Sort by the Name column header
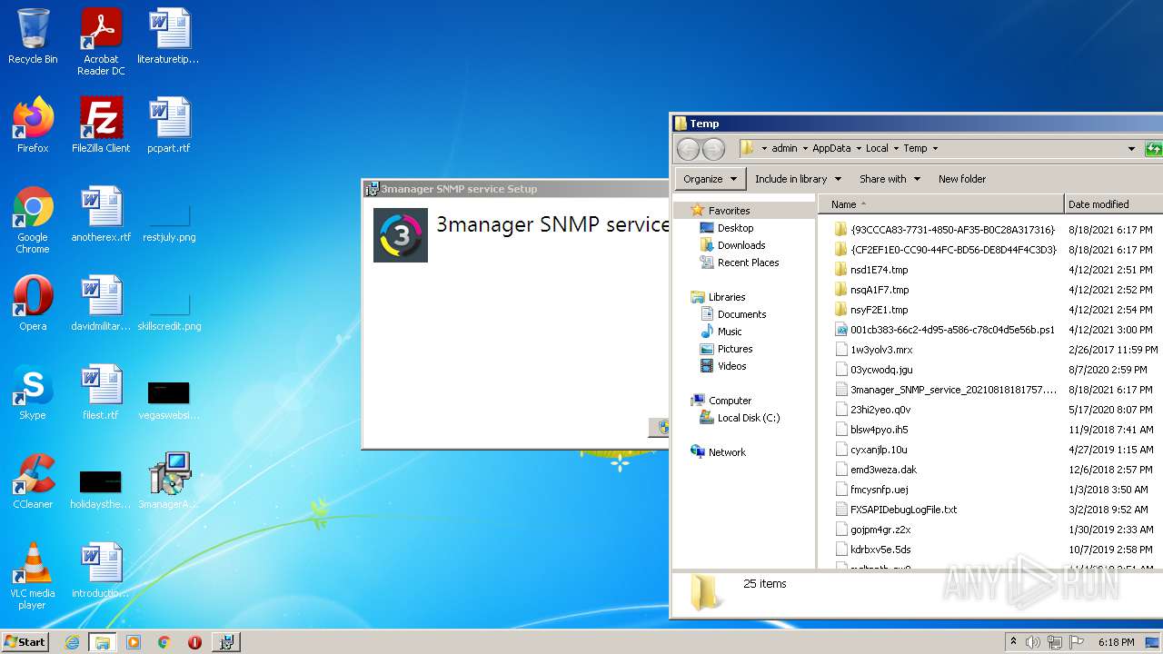1163x654 pixels. pyautogui.click(x=940, y=204)
